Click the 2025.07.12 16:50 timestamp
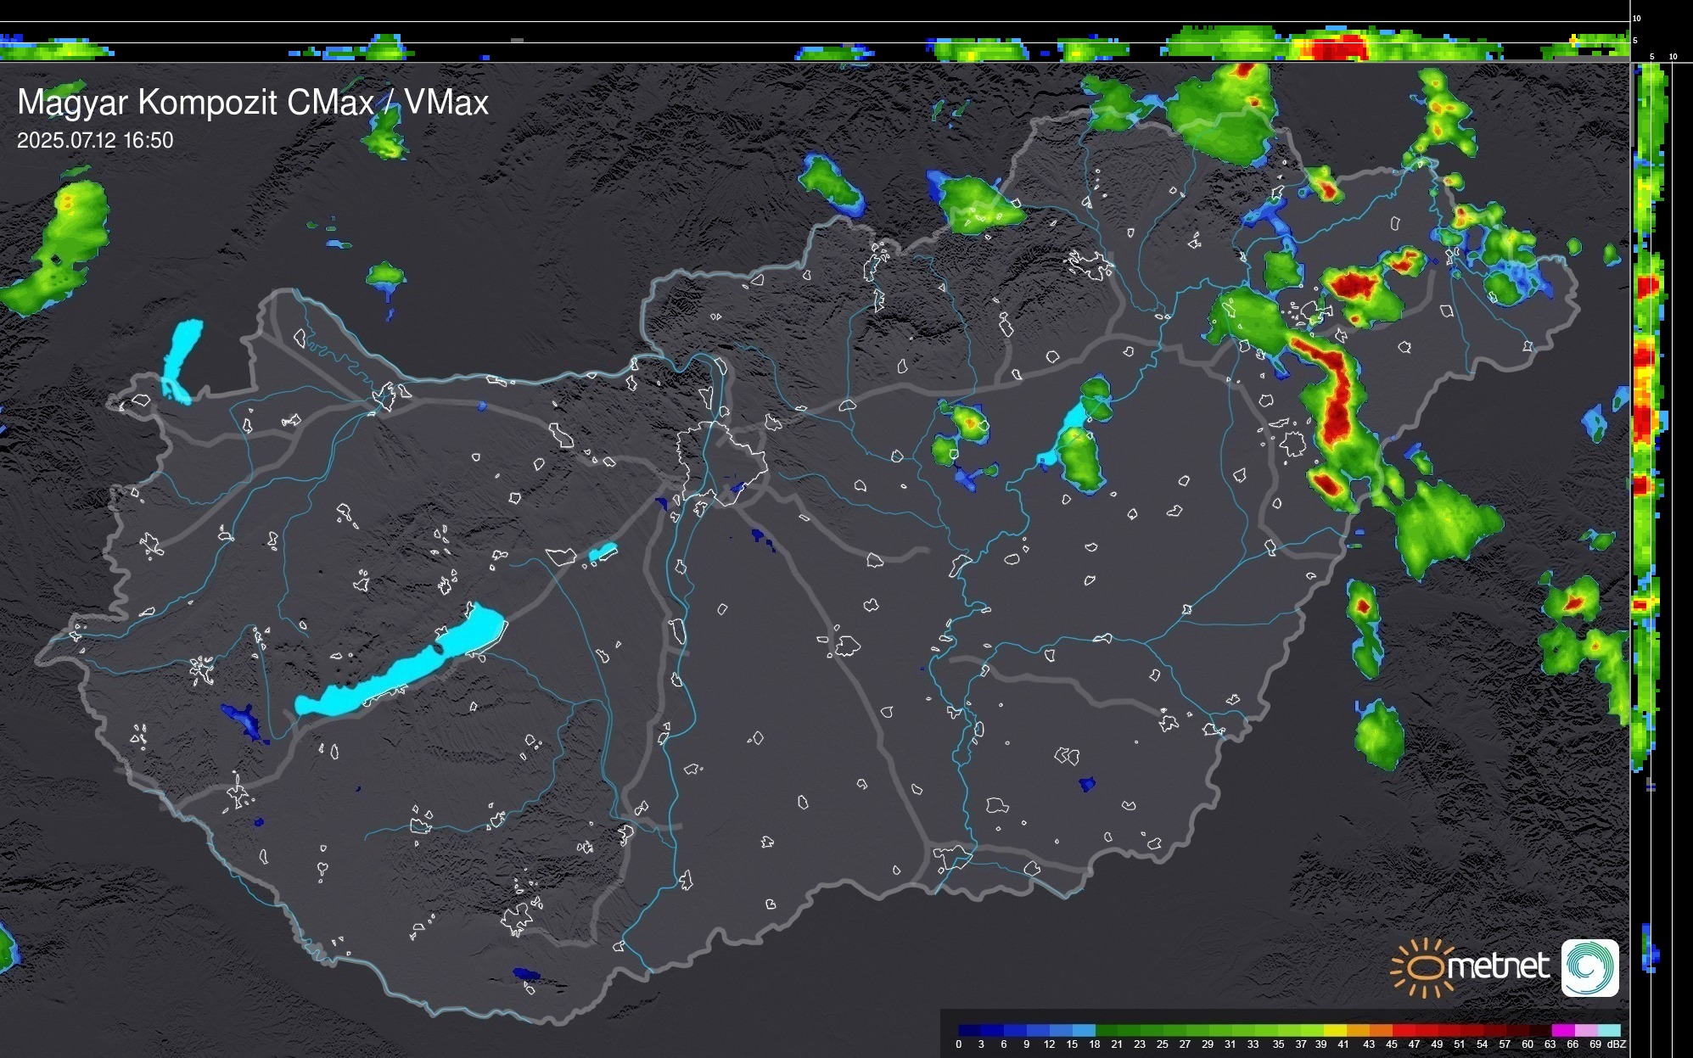This screenshot has height=1058, width=1693. point(95,141)
